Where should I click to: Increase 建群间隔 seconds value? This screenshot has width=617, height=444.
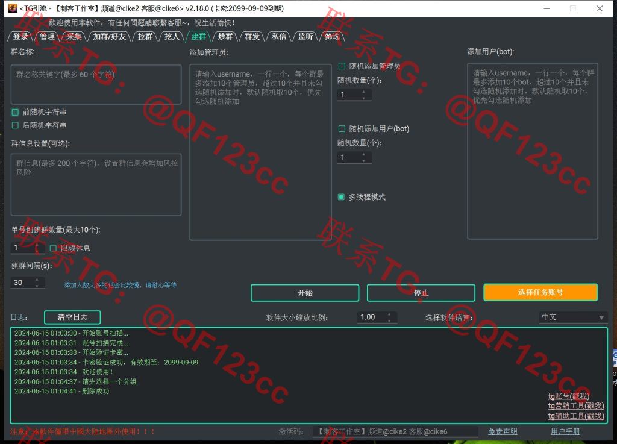click(37, 280)
